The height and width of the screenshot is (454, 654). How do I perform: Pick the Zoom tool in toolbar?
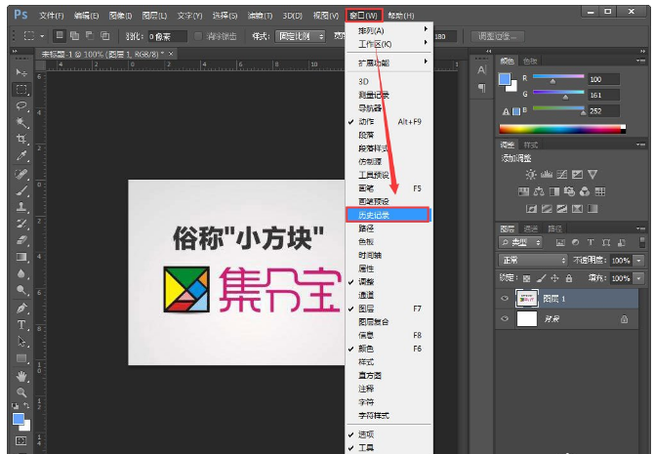(x=20, y=392)
